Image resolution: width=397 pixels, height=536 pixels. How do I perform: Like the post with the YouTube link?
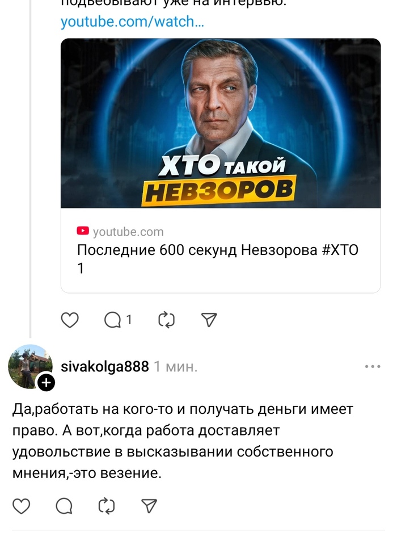click(70, 320)
